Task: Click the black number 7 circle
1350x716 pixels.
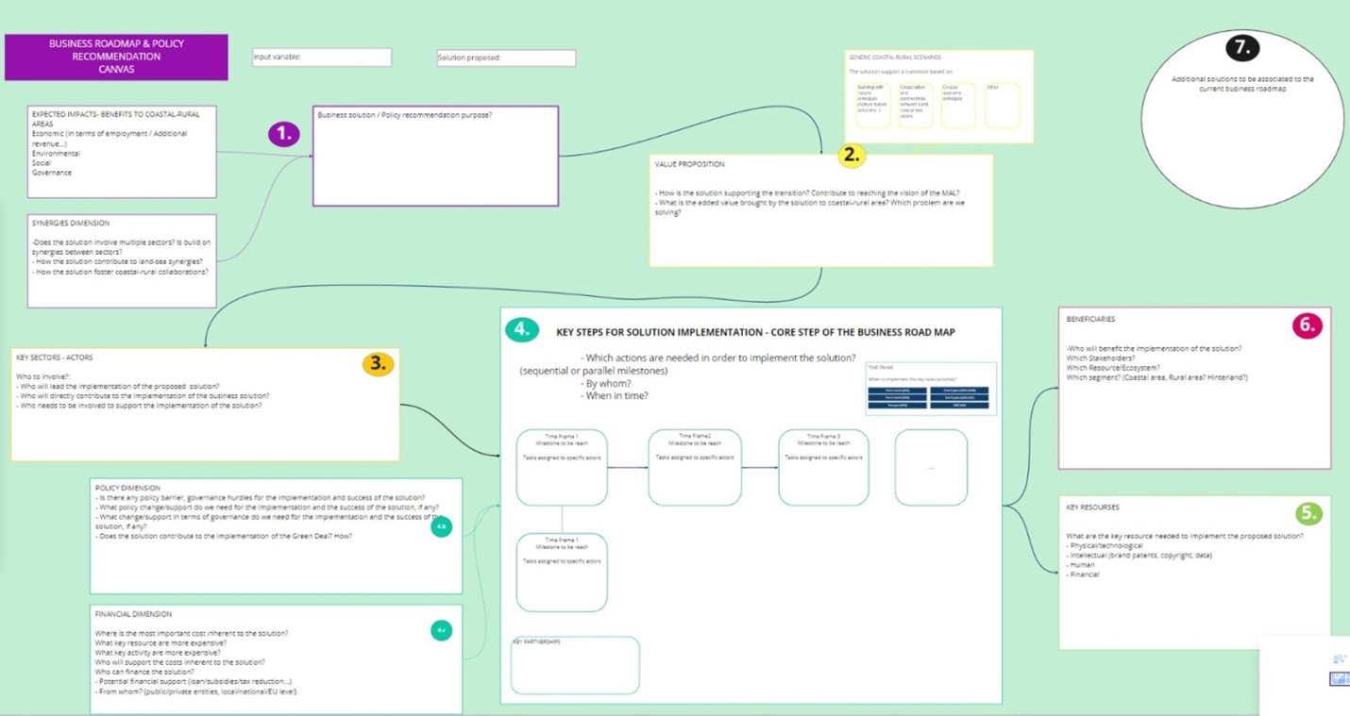Action: 1242,47
